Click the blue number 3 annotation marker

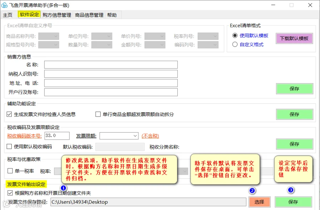[x=290, y=190]
